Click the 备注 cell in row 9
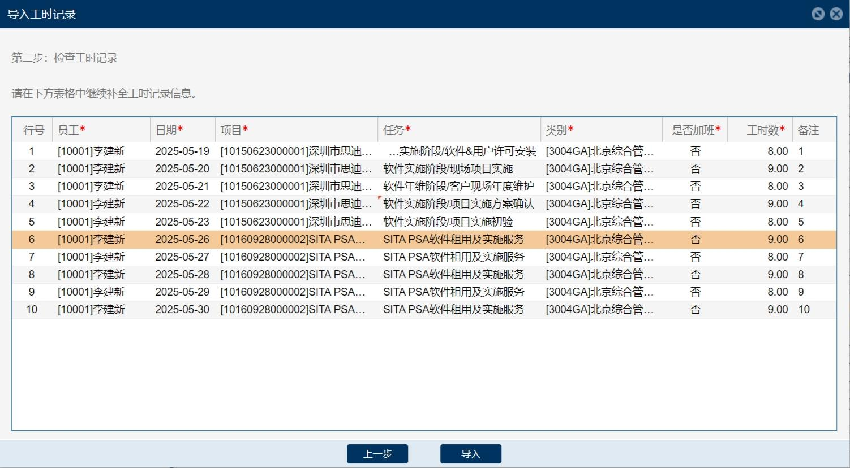The width and height of the screenshot is (850, 468). pyautogui.click(x=813, y=292)
